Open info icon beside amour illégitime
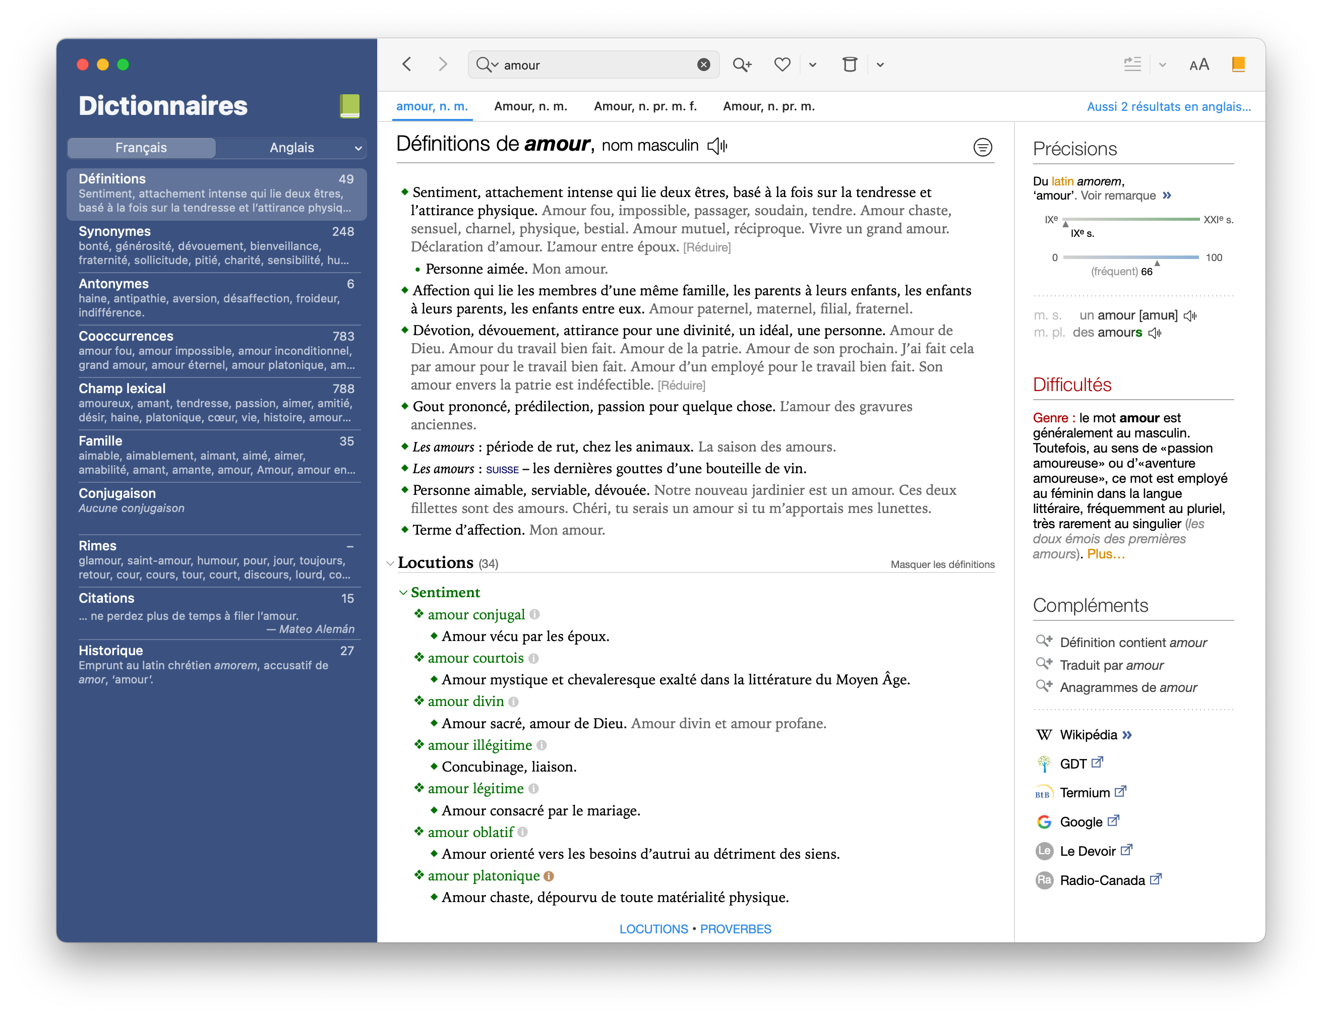The height and width of the screenshot is (1017, 1322). tap(542, 745)
